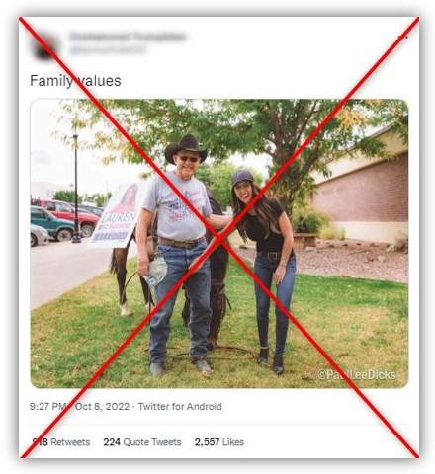Click the black street lamp post
This screenshot has width=435, height=474.
[76, 189]
